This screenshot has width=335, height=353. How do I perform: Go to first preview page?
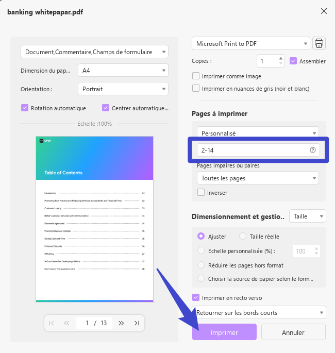click(x=52, y=323)
